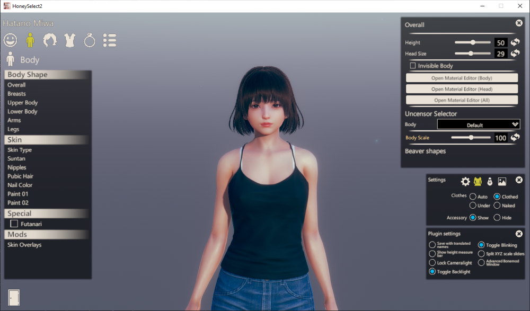Expand the Body uncensor Default dropdown
This screenshot has width=530, height=311.
tap(479, 125)
